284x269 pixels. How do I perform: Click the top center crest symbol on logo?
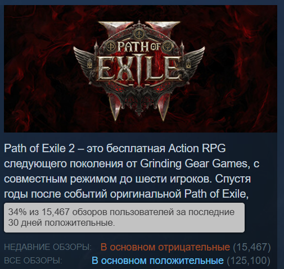[139, 34]
